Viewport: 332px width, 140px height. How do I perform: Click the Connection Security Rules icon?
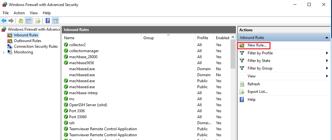[x=10, y=46]
